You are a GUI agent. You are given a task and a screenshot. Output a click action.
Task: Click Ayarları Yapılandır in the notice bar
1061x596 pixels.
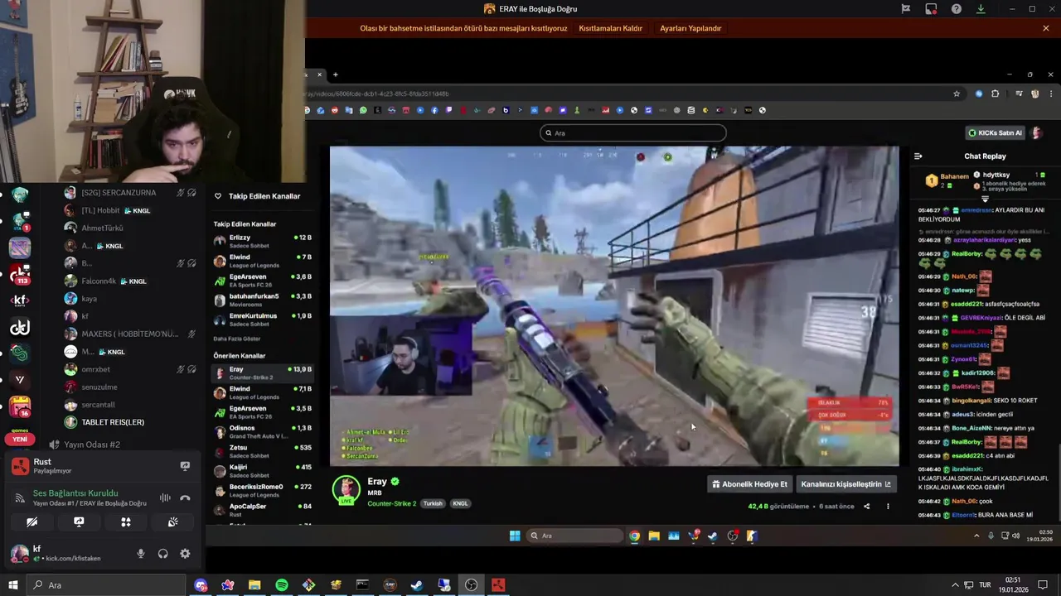tap(690, 28)
